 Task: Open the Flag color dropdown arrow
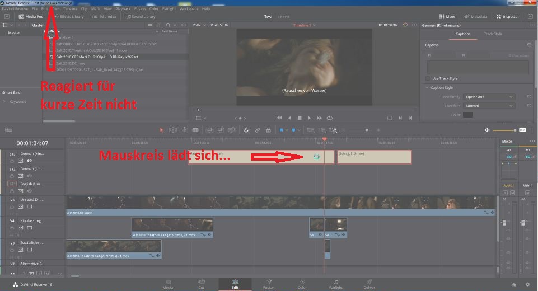[287, 130]
